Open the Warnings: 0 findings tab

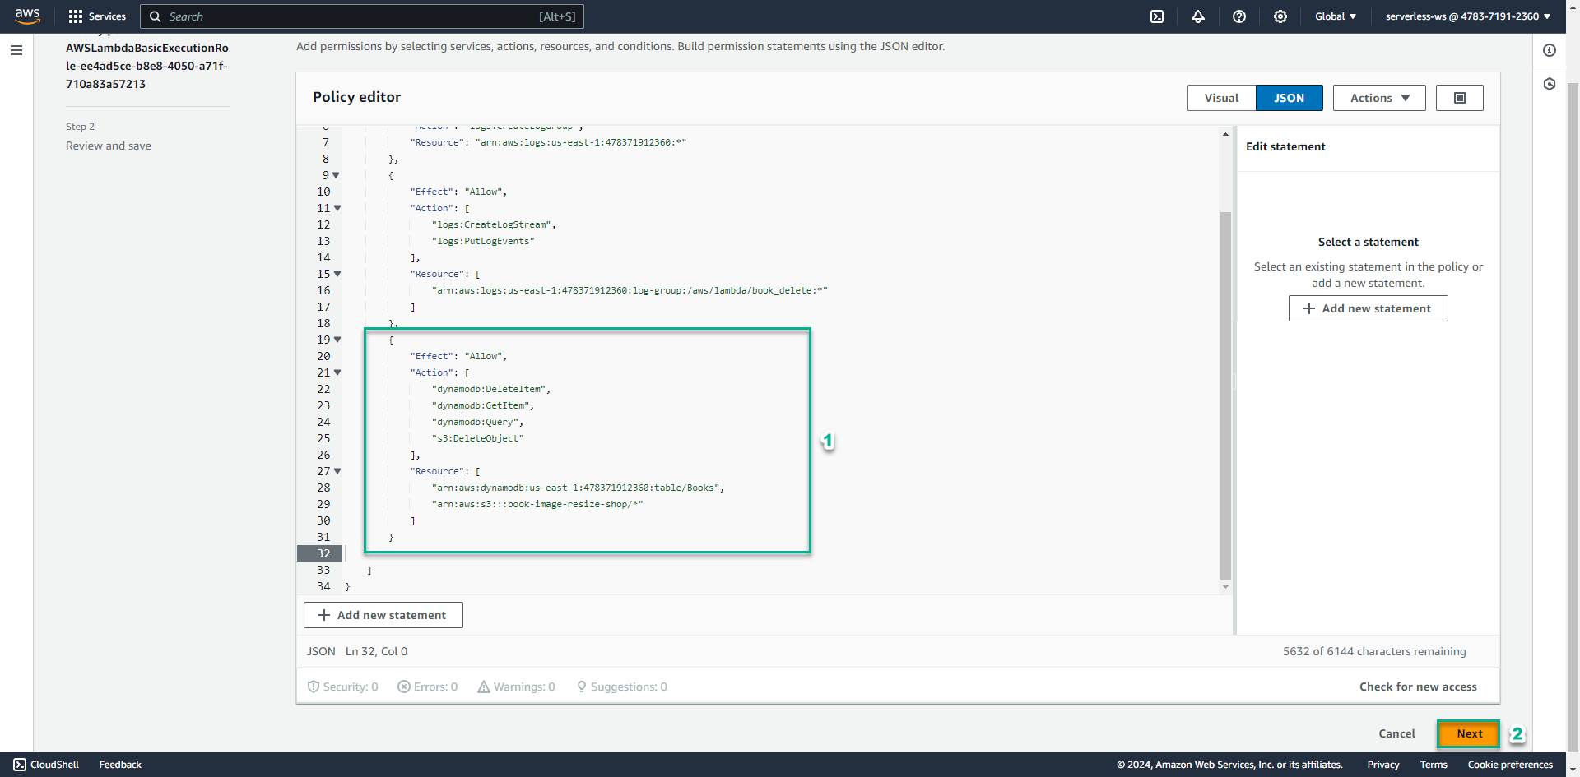516,687
